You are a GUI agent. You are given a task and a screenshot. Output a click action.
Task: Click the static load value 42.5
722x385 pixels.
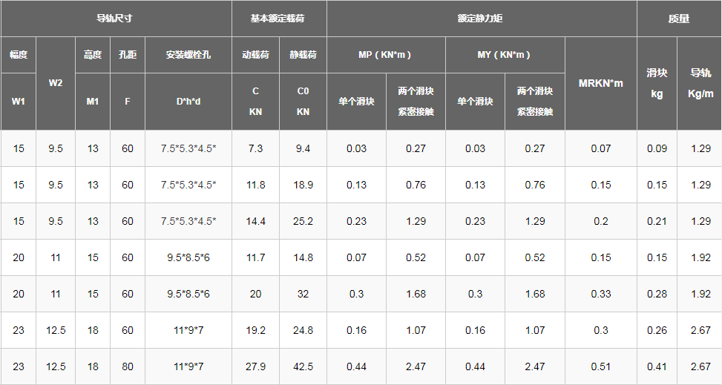303,366
